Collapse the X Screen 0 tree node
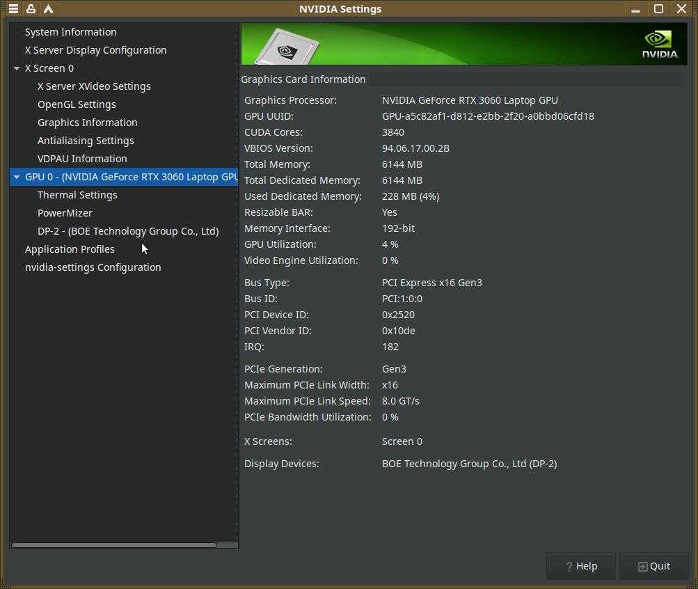Screen dimensions: 698x589 [x=17, y=68]
